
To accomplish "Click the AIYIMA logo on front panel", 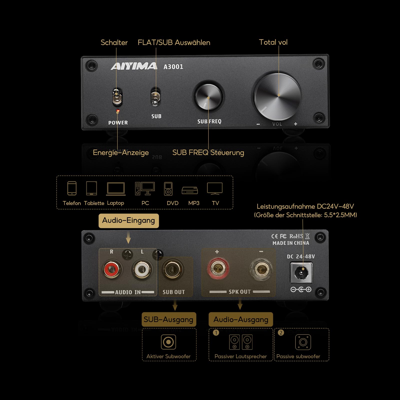I will 134,66.
